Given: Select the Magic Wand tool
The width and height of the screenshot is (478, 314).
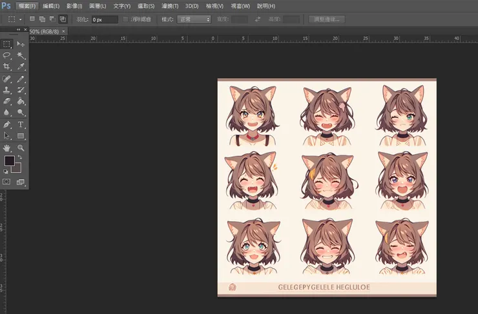Looking at the screenshot, I should [x=21, y=55].
